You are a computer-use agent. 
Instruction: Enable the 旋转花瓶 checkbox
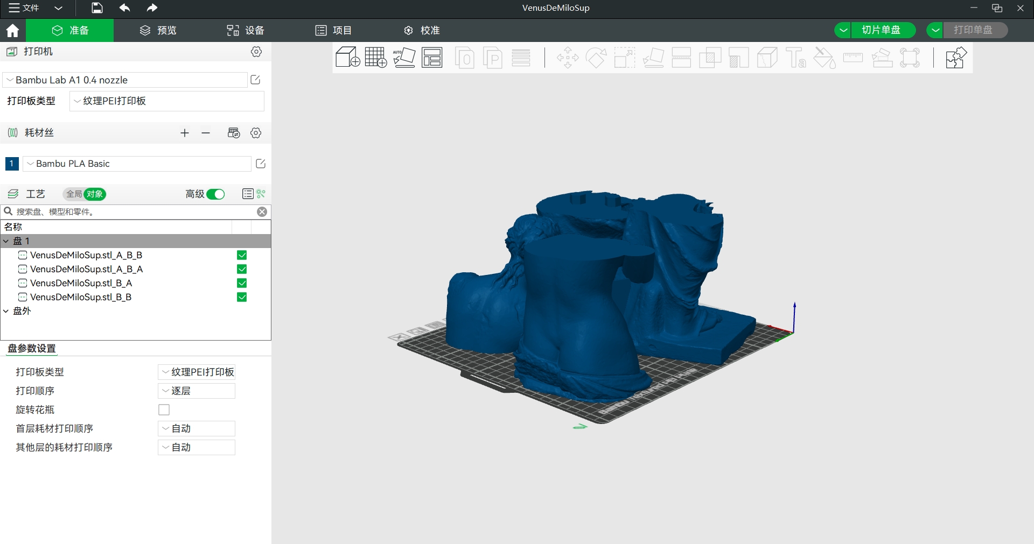click(164, 410)
